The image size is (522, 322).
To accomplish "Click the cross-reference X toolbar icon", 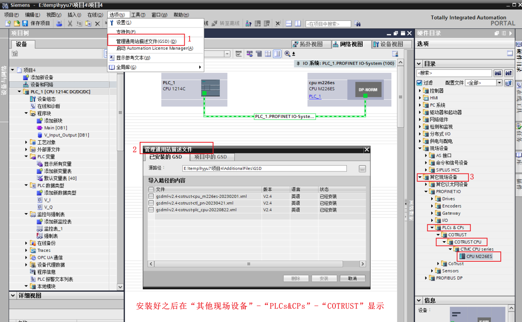I will pos(277,23).
